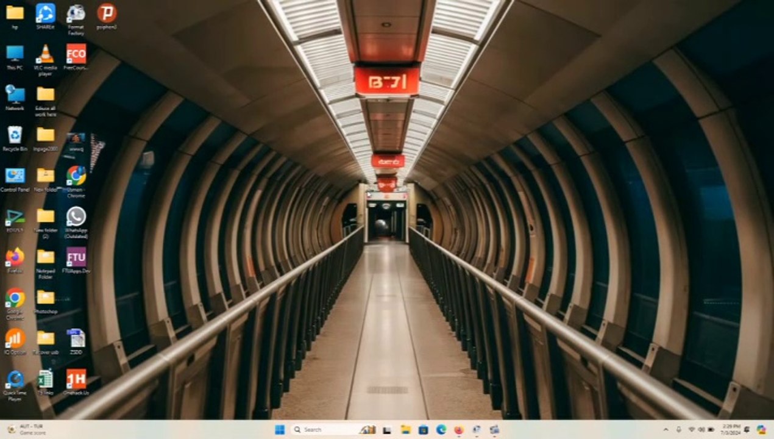Launch the IQ Option shortcut
This screenshot has height=439, width=774.
[x=15, y=341]
